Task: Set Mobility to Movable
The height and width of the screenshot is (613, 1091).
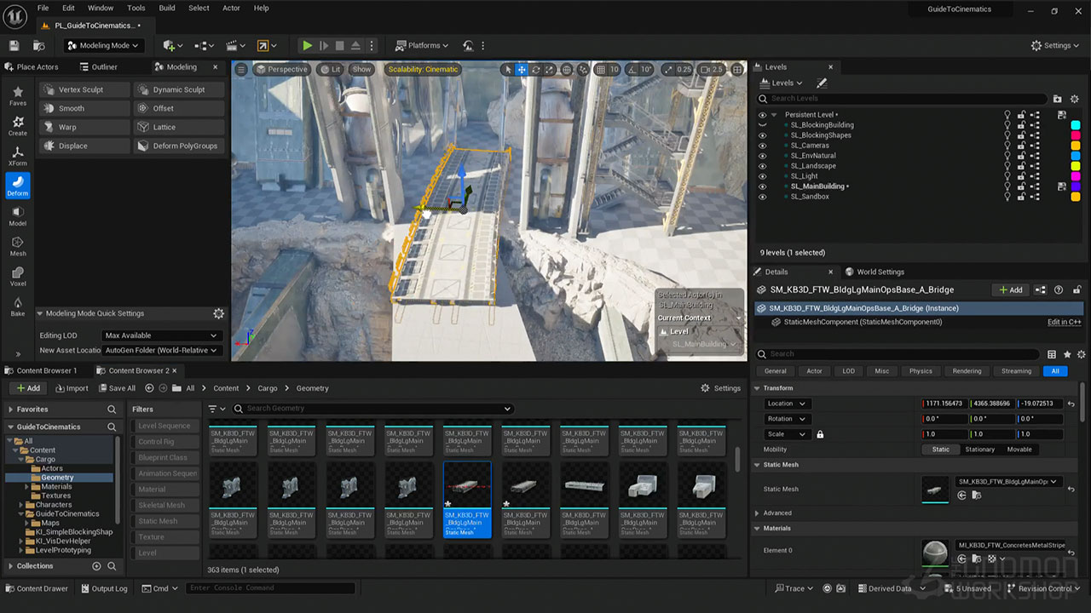Action: click(x=1019, y=450)
